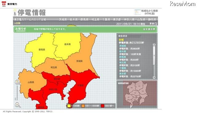Click 埼玉県 region on the map
This screenshot has width=197, height=114.
pyautogui.click(x=54, y=67)
